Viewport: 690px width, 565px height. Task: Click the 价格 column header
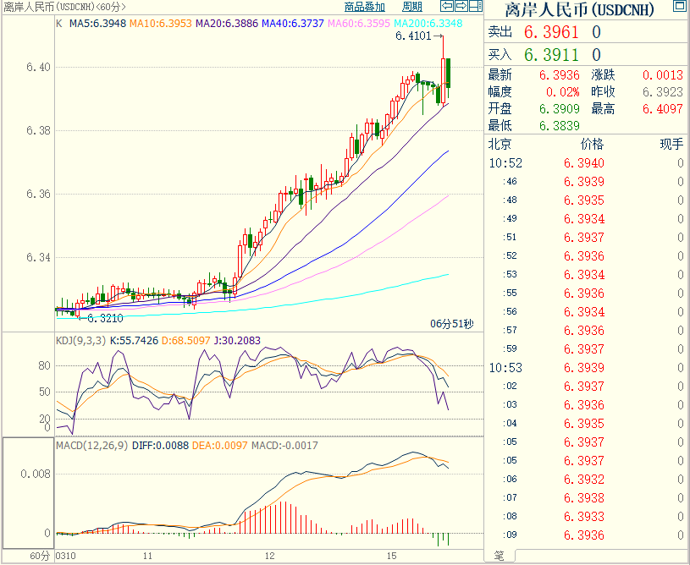(593, 144)
